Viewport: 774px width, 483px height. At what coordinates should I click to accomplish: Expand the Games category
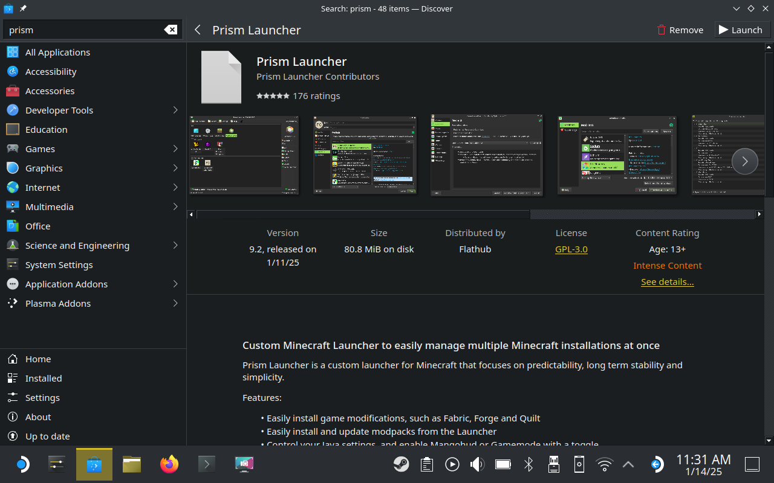coord(175,149)
